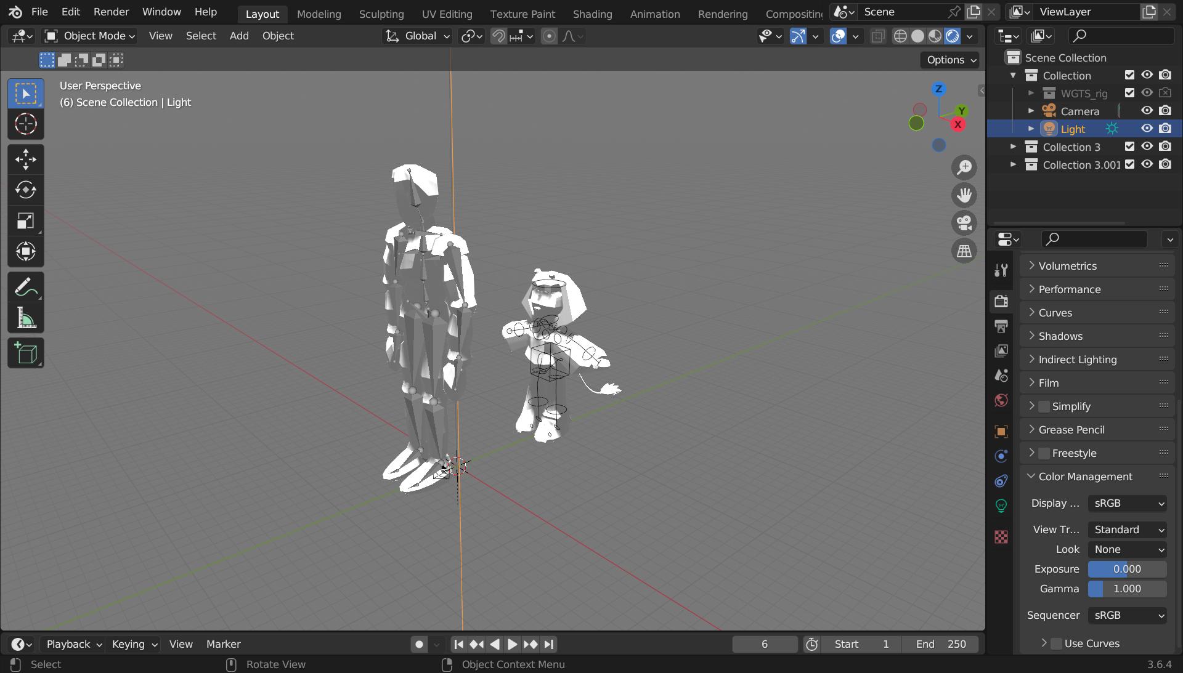Expand Collection 3 in outliner
Screen dimensions: 1183x673
tap(1013, 147)
